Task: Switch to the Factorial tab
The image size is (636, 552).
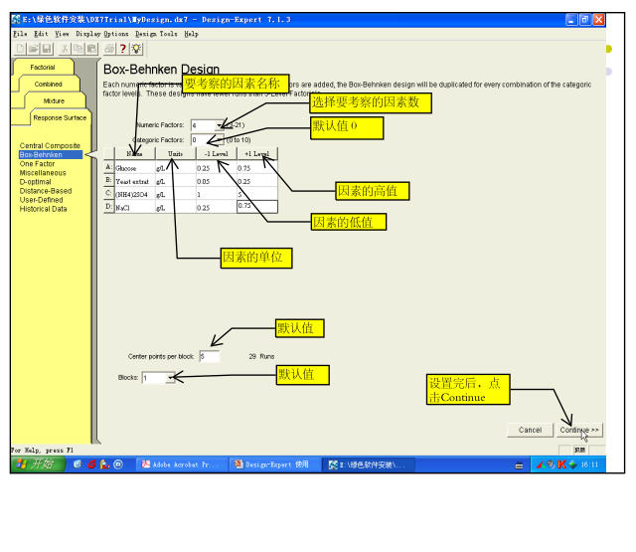Action: tap(43, 68)
